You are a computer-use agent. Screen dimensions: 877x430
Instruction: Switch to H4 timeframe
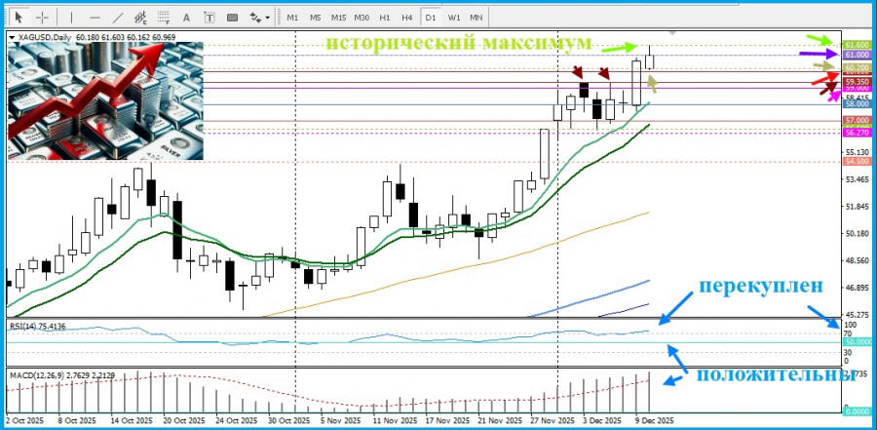tap(407, 18)
